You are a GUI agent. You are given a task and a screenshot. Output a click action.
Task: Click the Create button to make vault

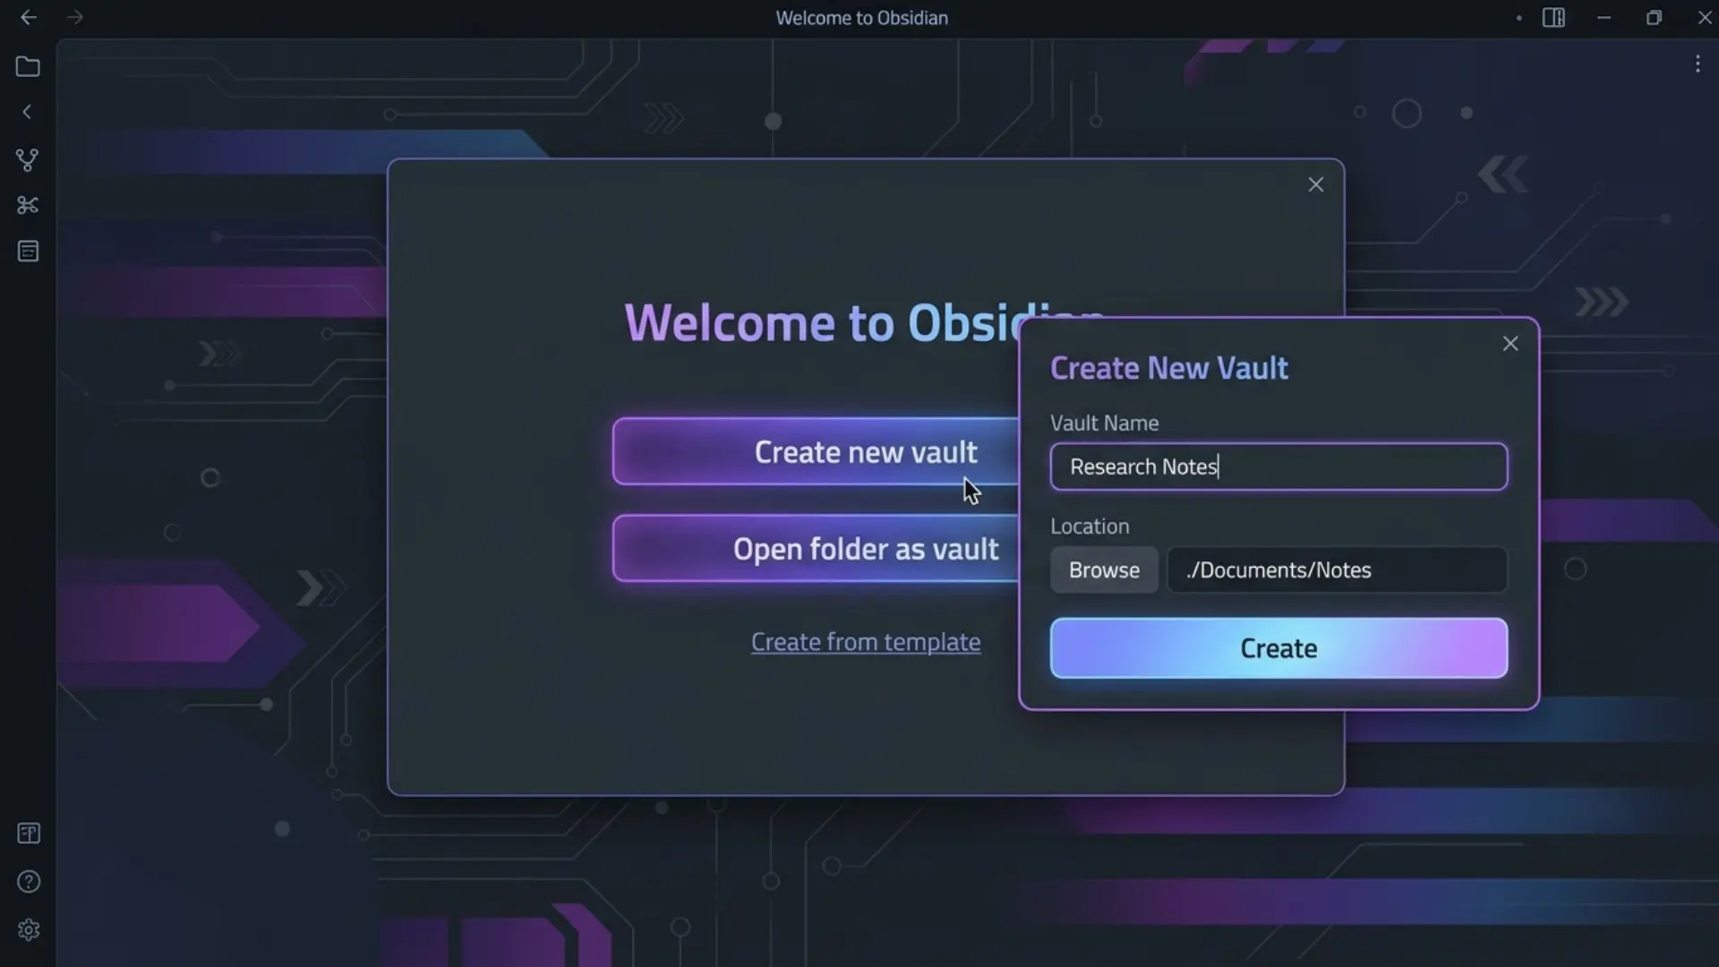[1279, 648]
